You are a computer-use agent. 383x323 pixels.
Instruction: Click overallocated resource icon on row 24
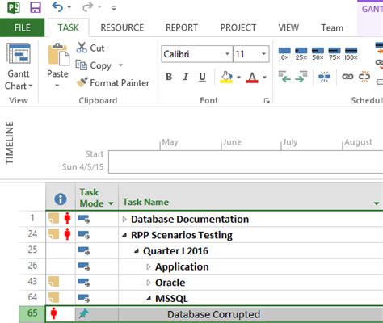(67, 234)
